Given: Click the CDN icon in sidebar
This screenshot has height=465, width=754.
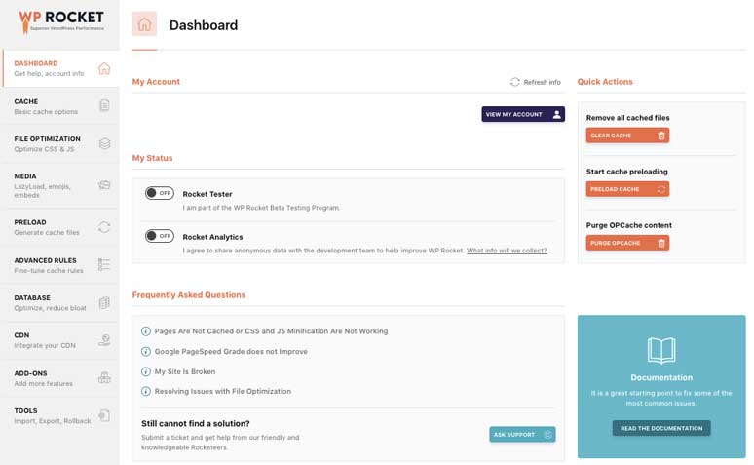Looking at the screenshot, I should coord(104,340).
